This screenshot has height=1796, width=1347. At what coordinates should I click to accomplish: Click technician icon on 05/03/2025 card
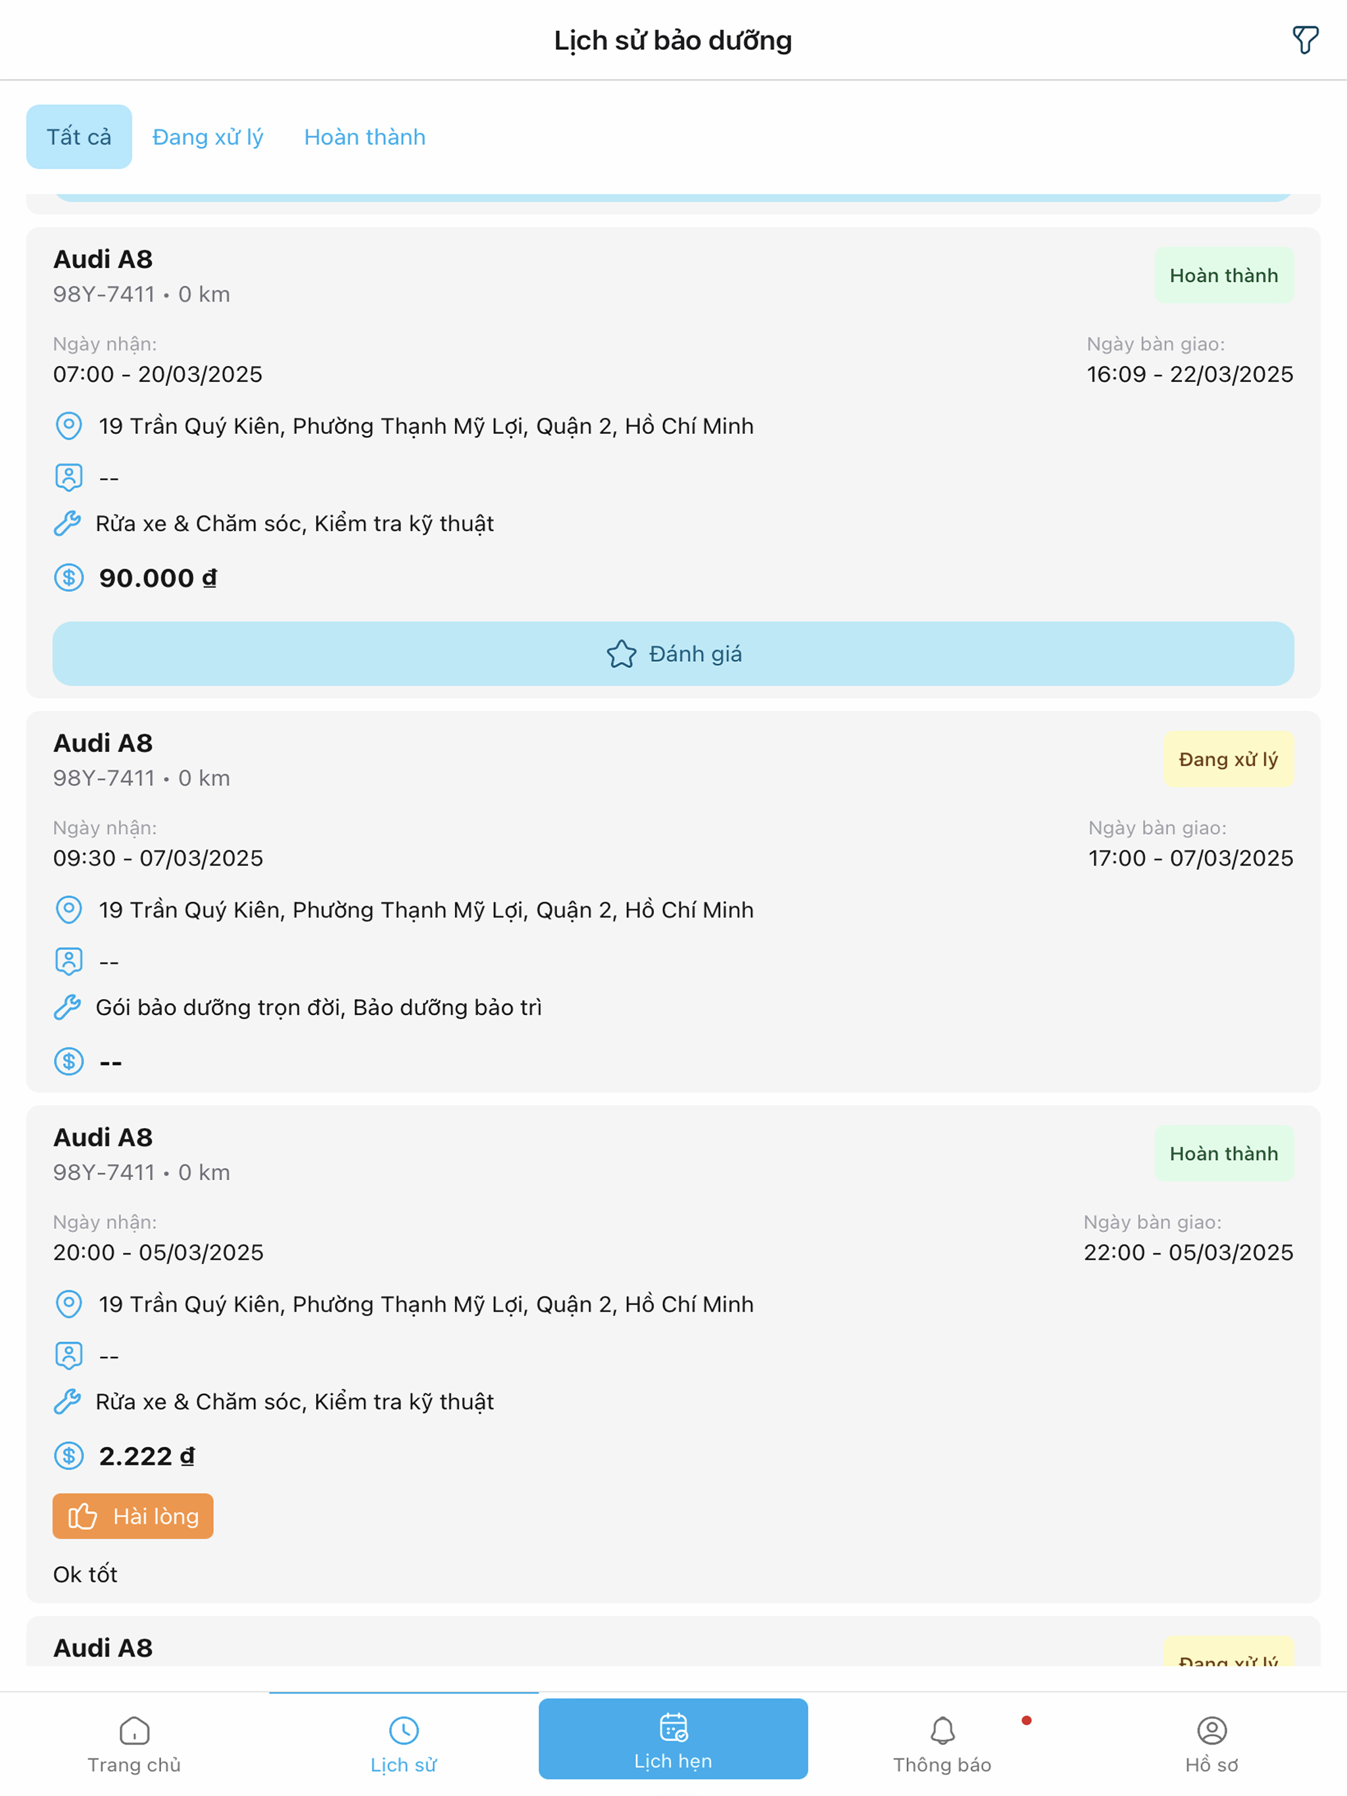69,1355
